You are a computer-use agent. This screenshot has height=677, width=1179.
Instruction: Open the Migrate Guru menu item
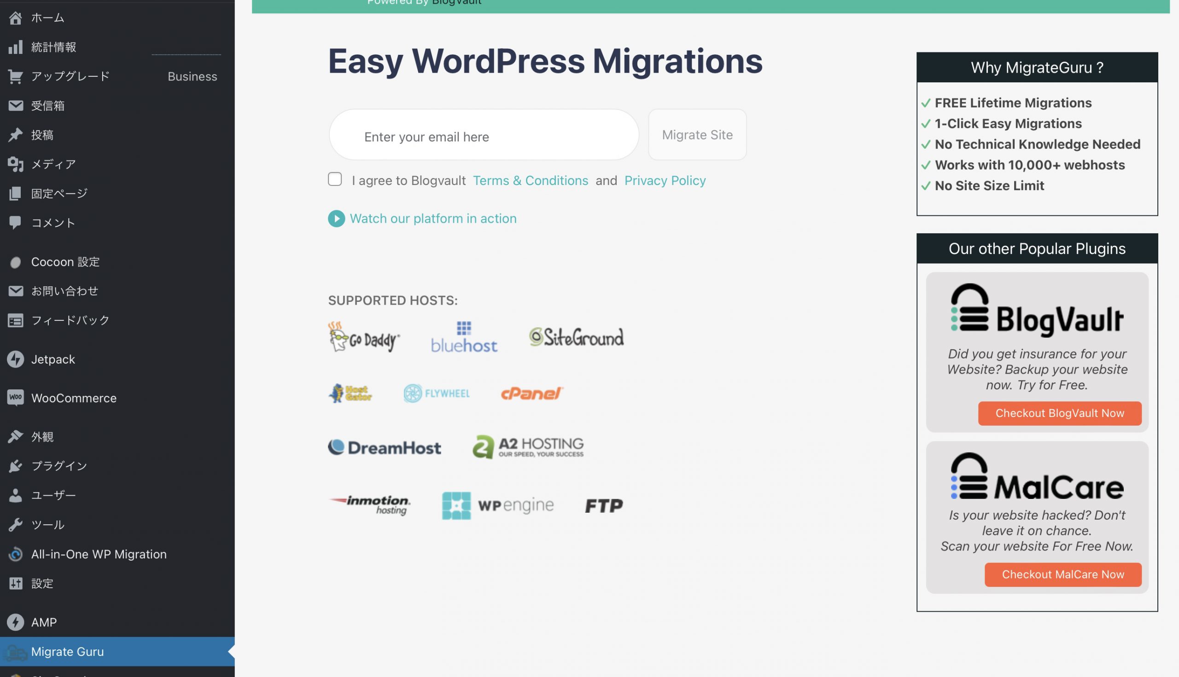(117, 651)
